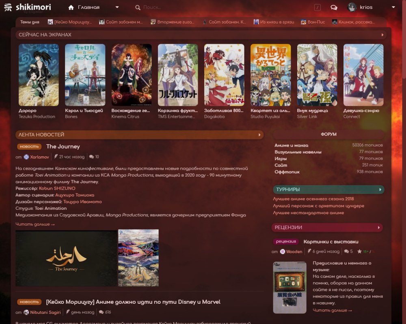Image resolution: width=406 pixels, height=324 pixels.
Task: Click the Kinema Citrus studio name
Action: [x=125, y=117]
